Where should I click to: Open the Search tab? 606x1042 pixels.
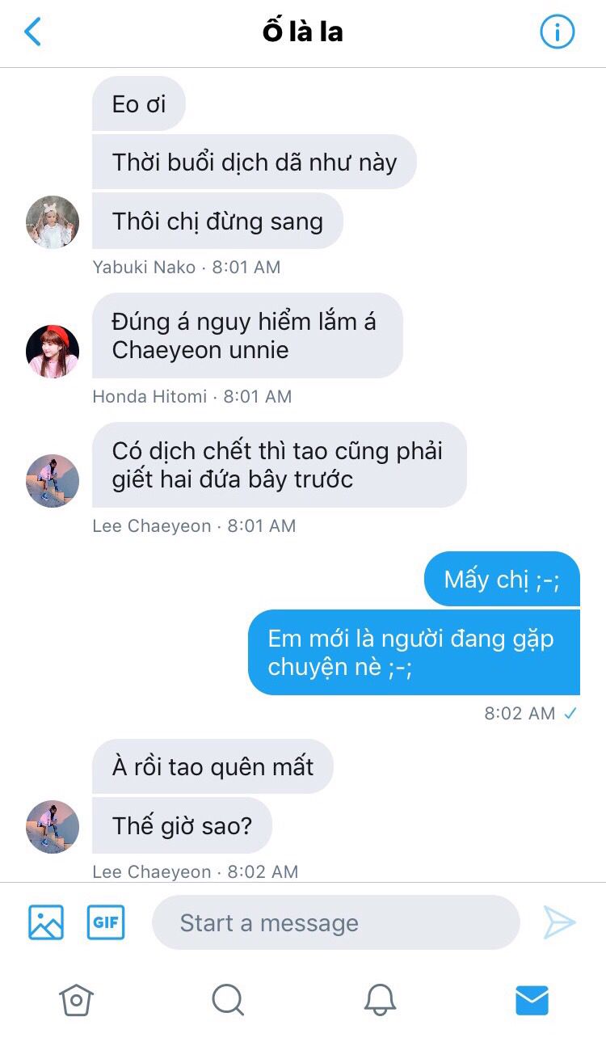228,1000
